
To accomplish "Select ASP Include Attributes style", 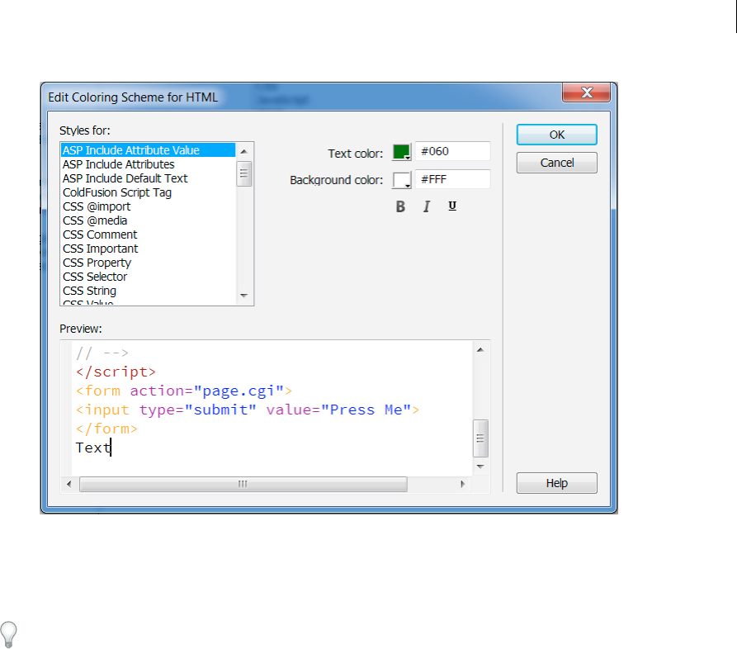I will pos(148,164).
